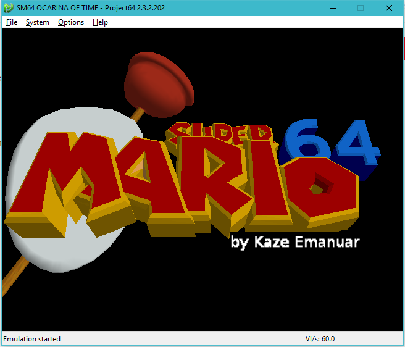The height and width of the screenshot is (347, 405).
Task: Open the System menu
Action: [x=38, y=22]
